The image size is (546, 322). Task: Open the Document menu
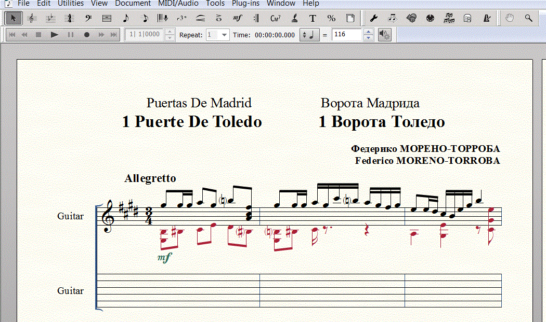pyautogui.click(x=133, y=4)
